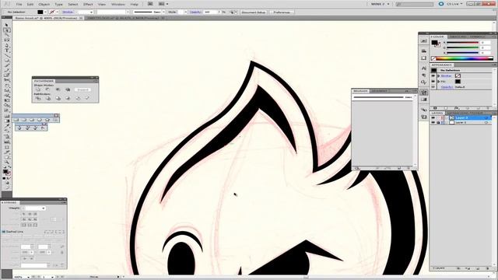The width and height of the screenshot is (498, 280).
Task: Open stroke color dropdown in control bar
Action: (57, 12)
